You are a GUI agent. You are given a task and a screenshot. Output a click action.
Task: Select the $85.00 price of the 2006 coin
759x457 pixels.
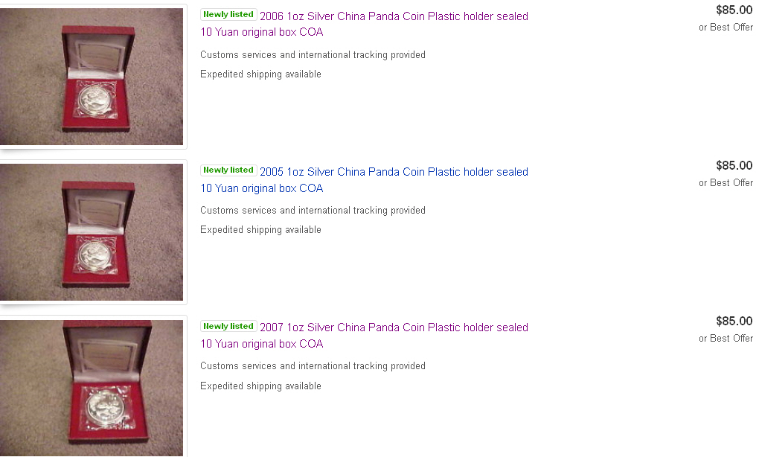tap(734, 10)
